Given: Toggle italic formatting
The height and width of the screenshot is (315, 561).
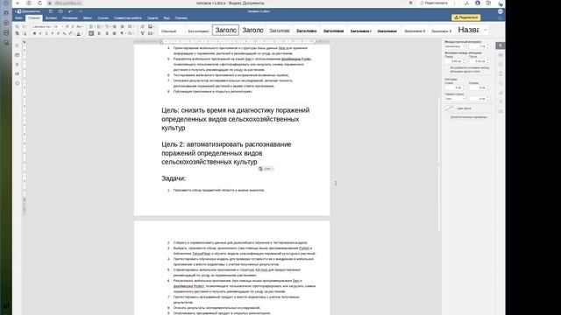Looking at the screenshot, I should pos(40,33).
